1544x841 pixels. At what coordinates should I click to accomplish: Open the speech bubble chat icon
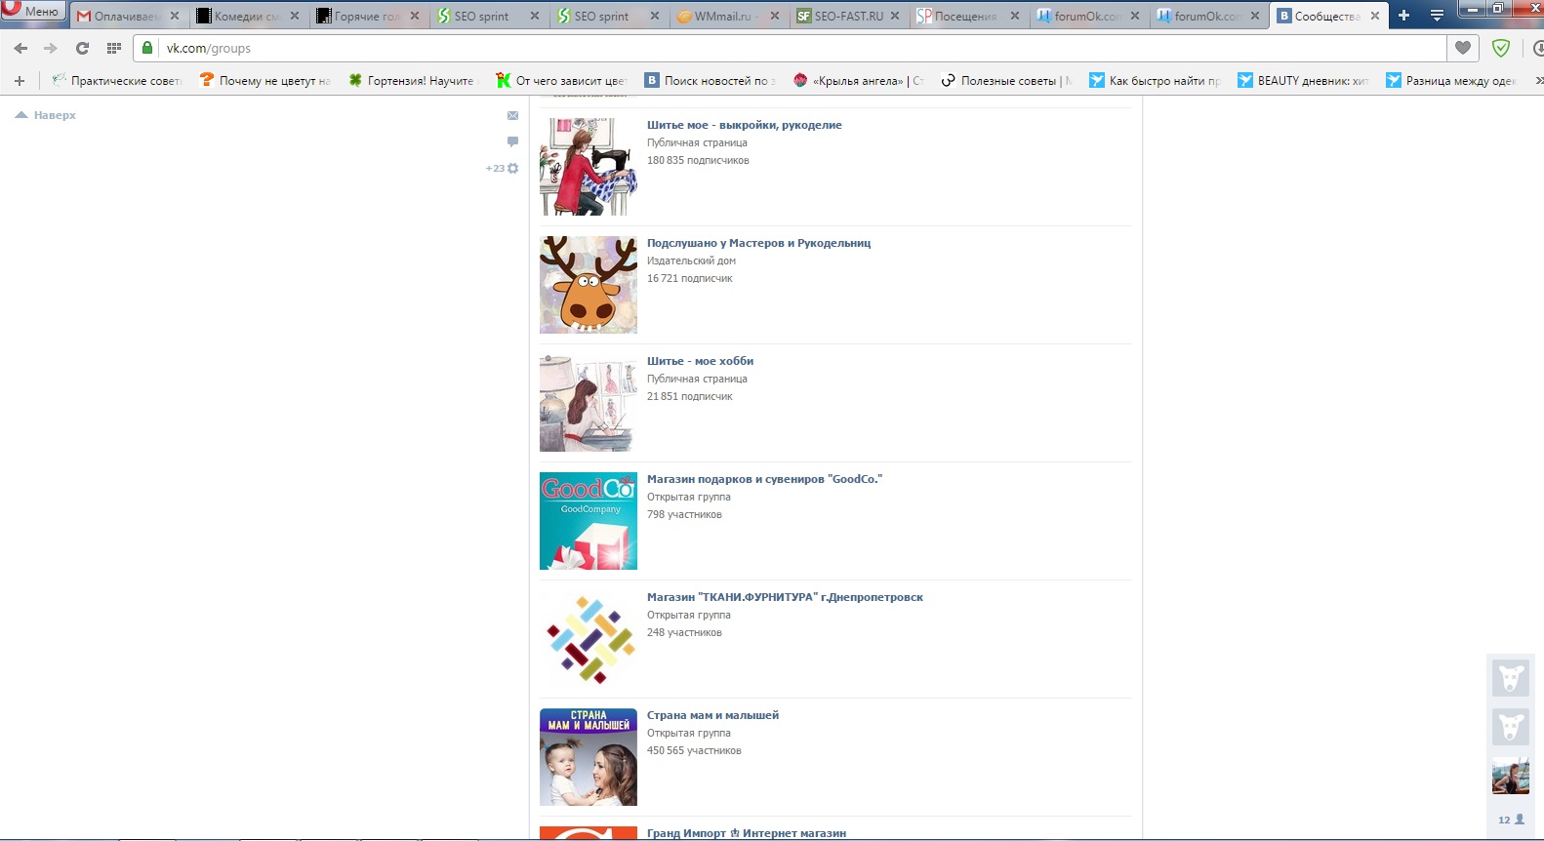pos(512,141)
